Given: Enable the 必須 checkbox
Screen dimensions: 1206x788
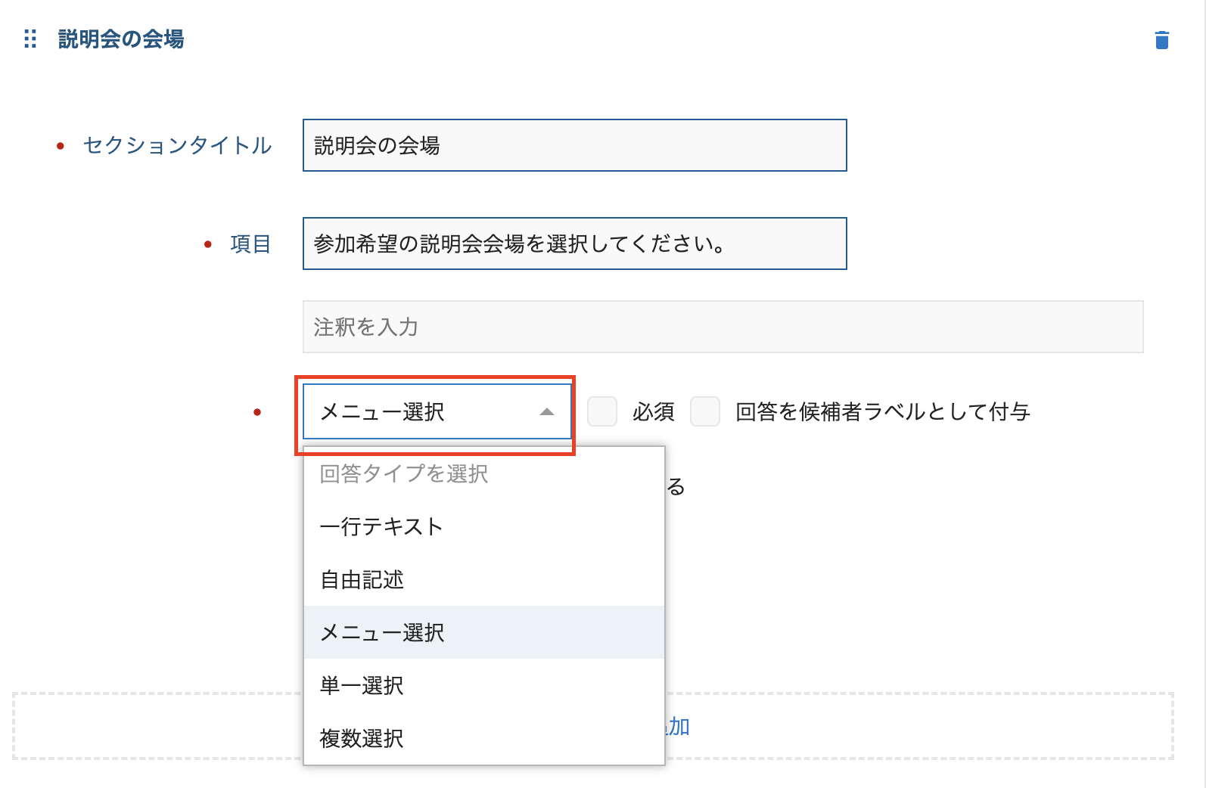Looking at the screenshot, I should [602, 412].
